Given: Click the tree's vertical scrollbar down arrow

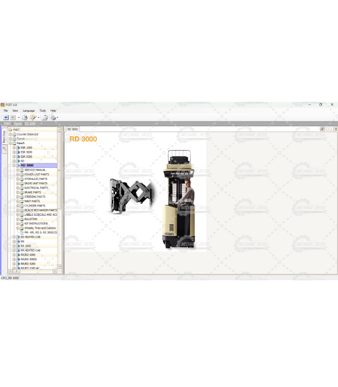Looking at the screenshot, I should pyautogui.click(x=59, y=267).
